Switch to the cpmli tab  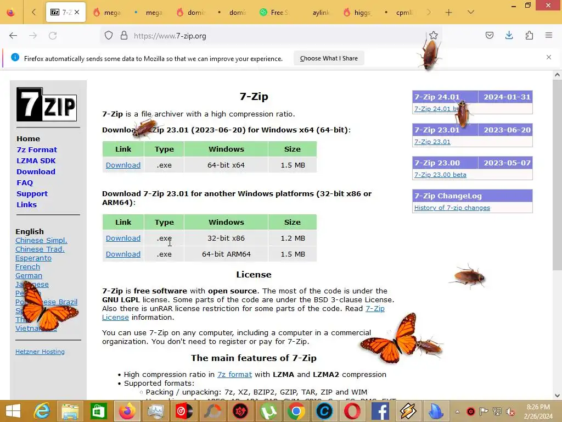pos(399,13)
